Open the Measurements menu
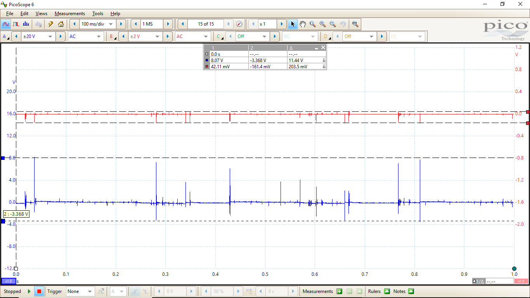 [69, 14]
